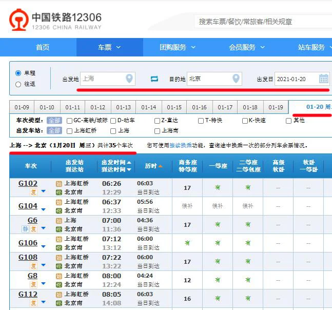This screenshot has height=310, width=332.
Task: Sort by duration 历时 arrow
Action: pos(160,166)
